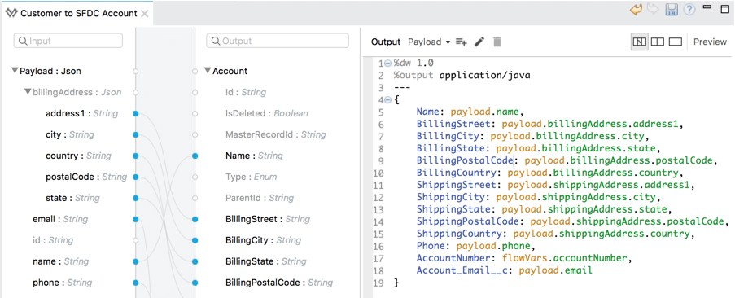Fold the %dw 1.0 header section
Viewport: 735px width, 298px height.
[387, 64]
